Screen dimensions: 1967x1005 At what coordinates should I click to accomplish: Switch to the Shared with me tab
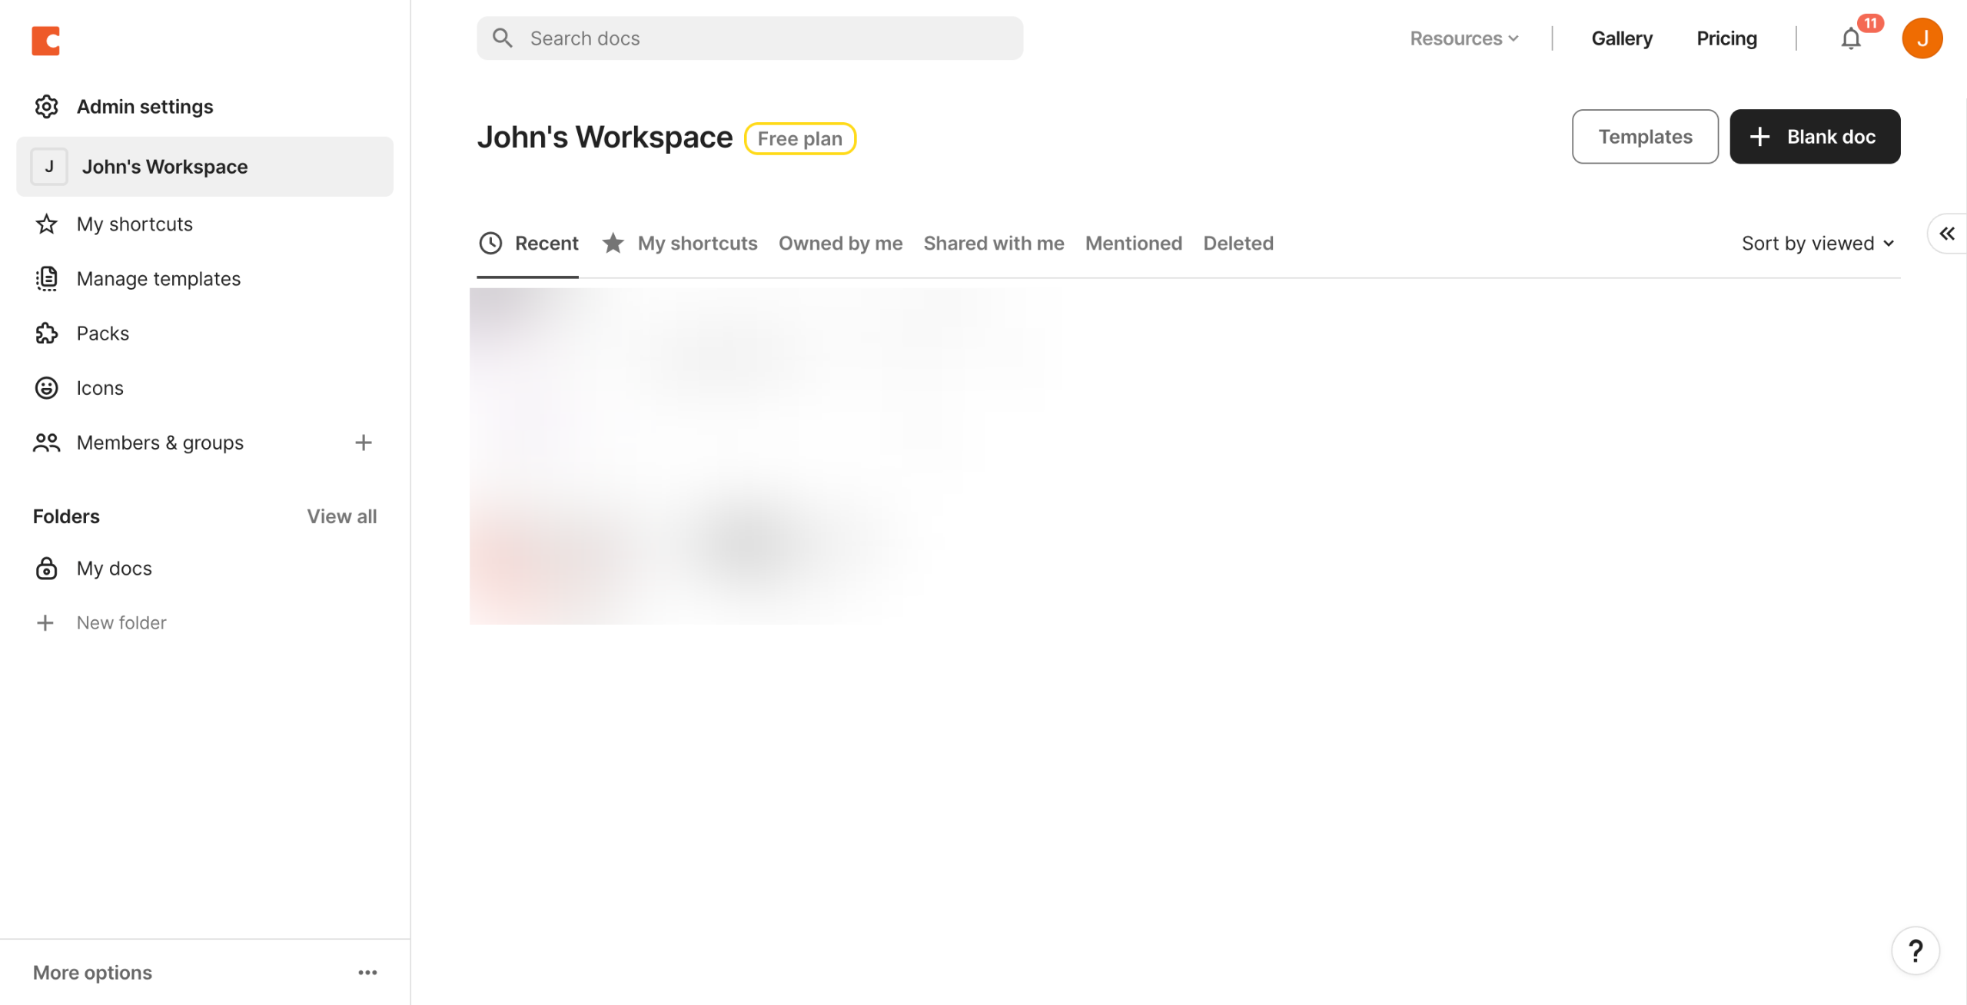[993, 244]
